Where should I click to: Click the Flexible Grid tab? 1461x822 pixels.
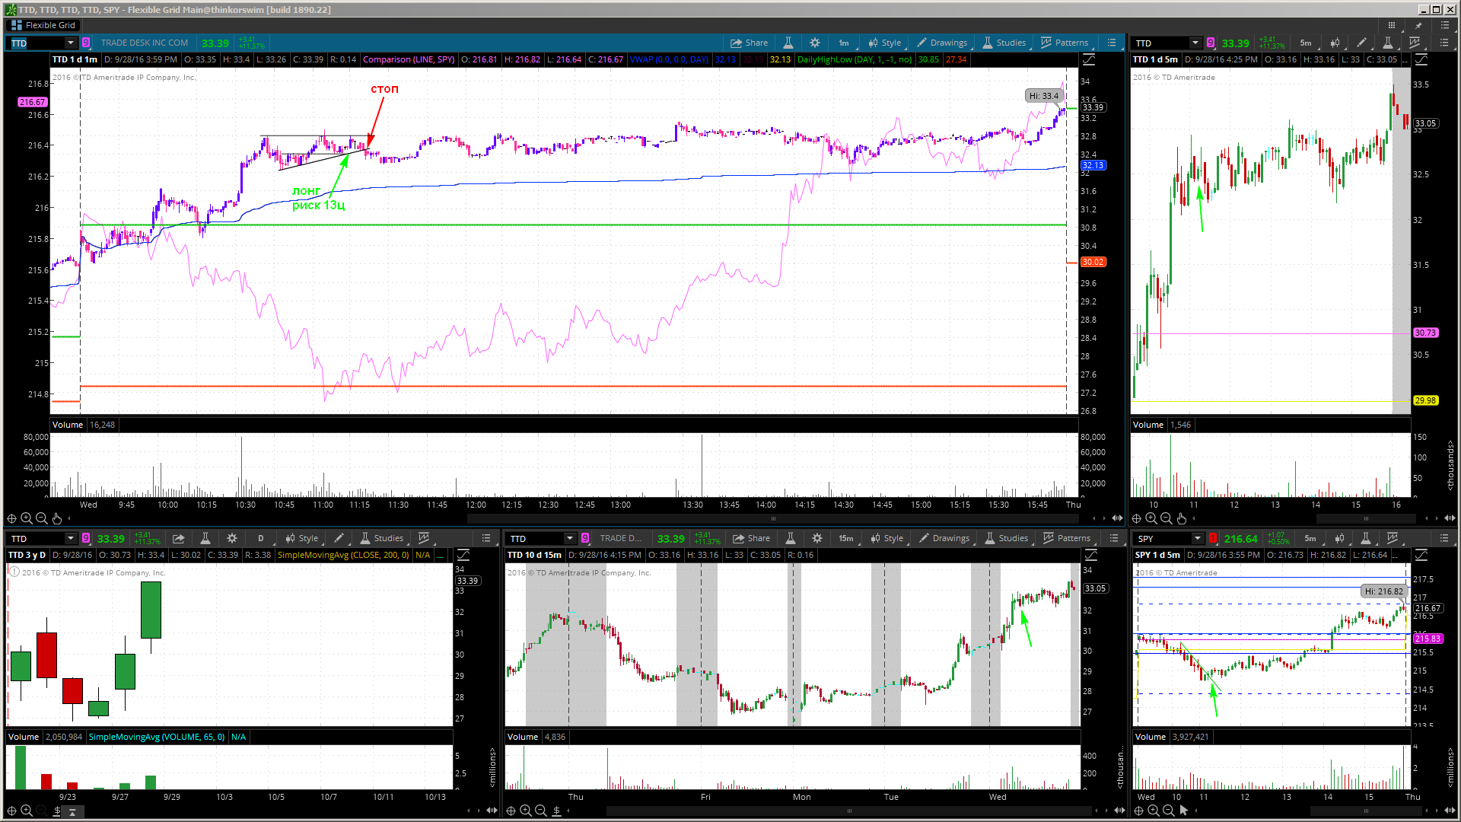click(x=43, y=25)
